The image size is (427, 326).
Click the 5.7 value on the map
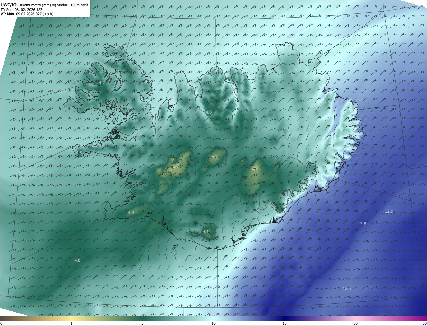click(x=263, y=77)
